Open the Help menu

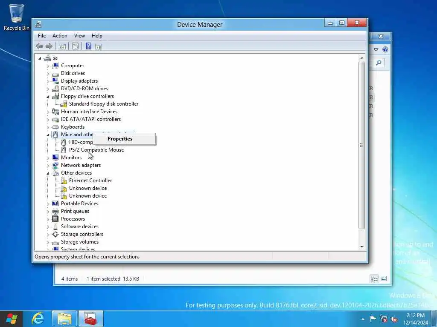pos(97,36)
